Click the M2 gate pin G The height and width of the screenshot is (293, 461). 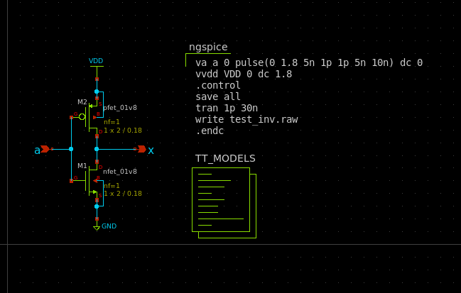click(71, 118)
